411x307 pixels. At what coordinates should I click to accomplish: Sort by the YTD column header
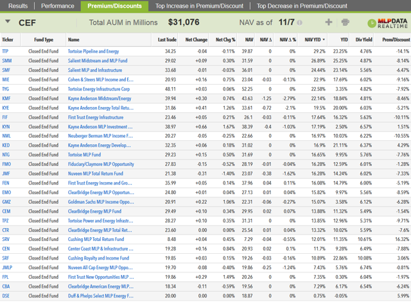pos(344,40)
